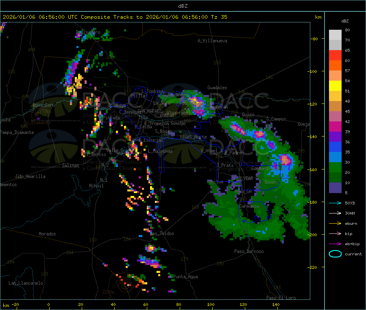Click the magenta eb+bip arrow legend symbol
This screenshot has width=366, height=310.
tap(335, 244)
